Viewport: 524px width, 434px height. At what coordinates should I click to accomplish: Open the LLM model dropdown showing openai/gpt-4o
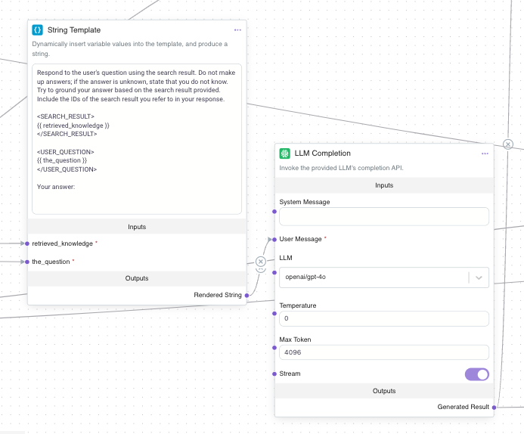[374, 277]
